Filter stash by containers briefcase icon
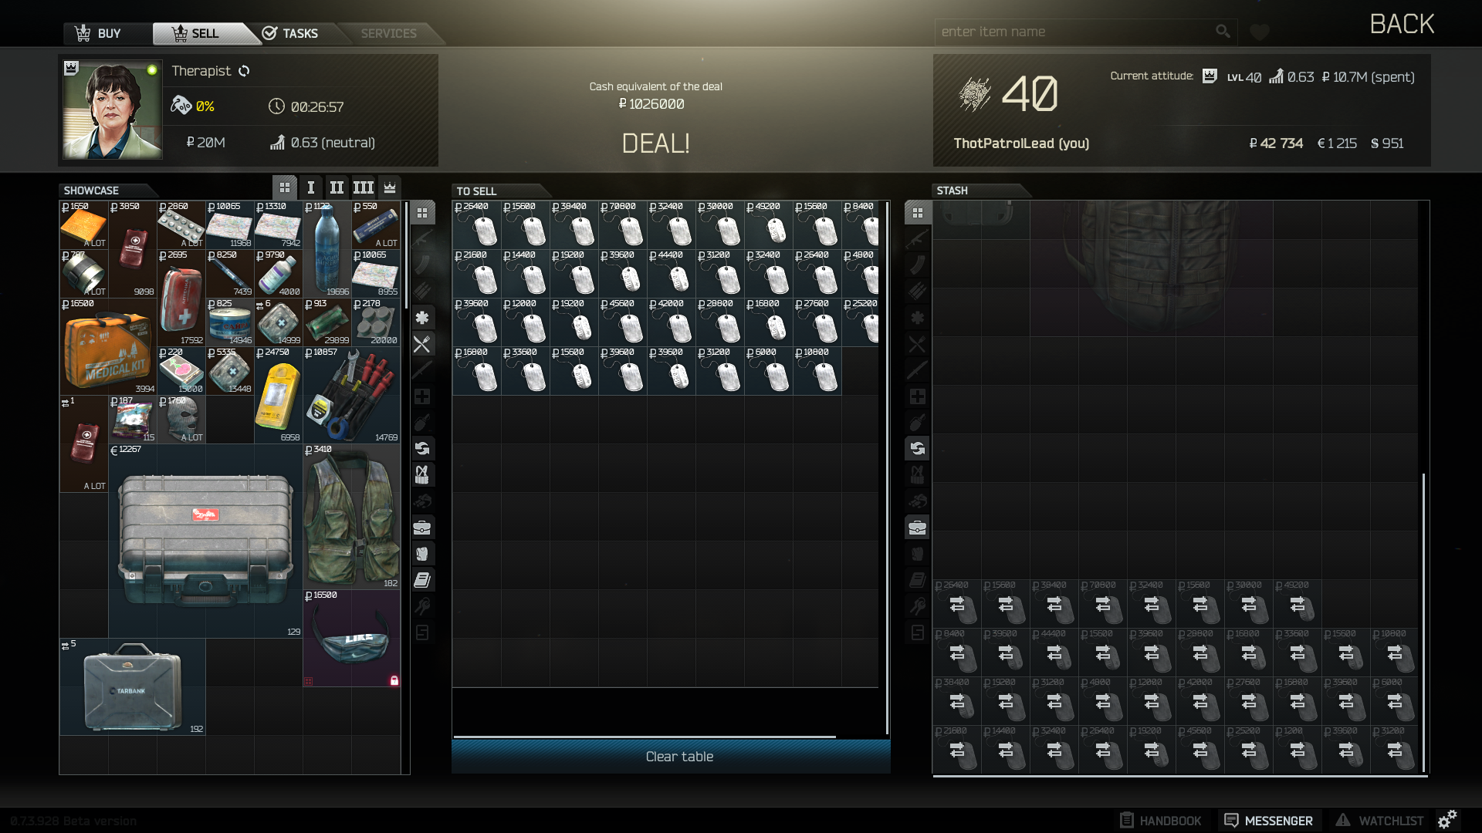 917,528
